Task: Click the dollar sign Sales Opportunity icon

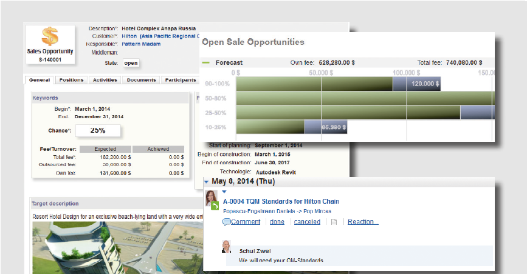Action: 50,36
